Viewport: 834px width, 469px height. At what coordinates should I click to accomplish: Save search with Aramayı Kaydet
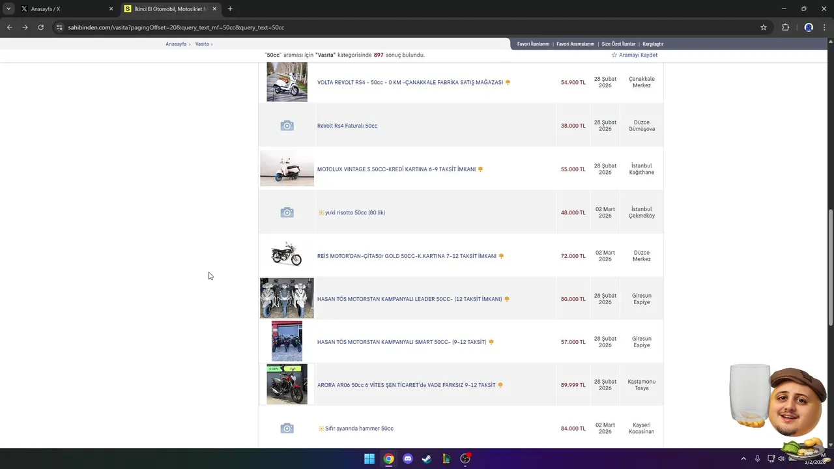click(634, 55)
